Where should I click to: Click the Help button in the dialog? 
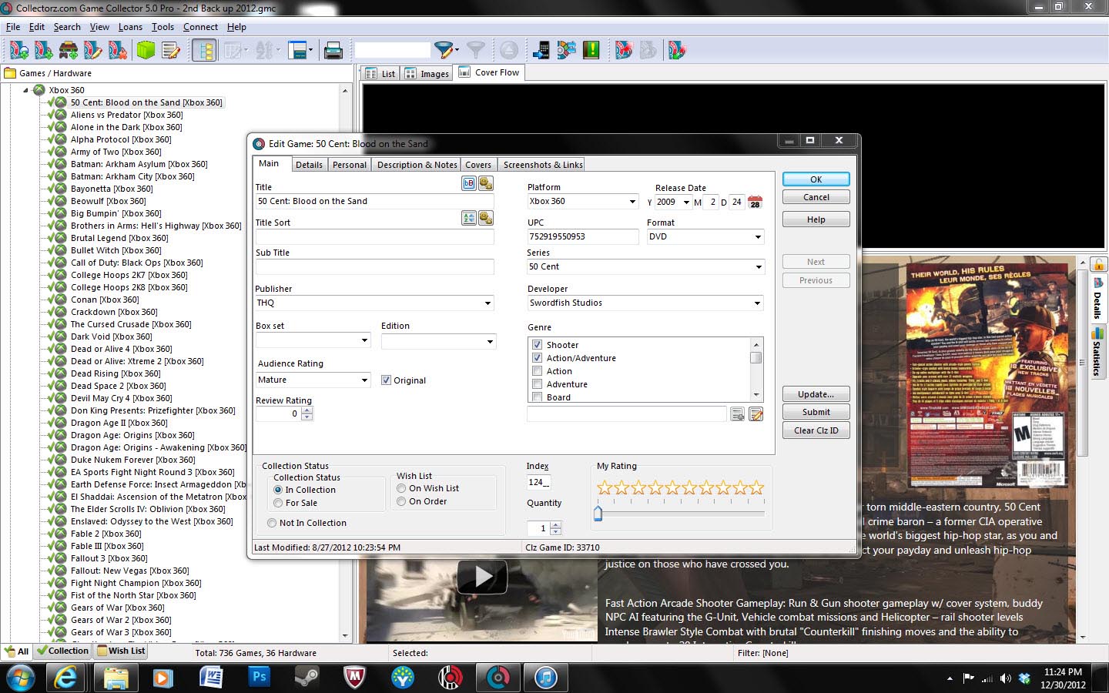(816, 219)
